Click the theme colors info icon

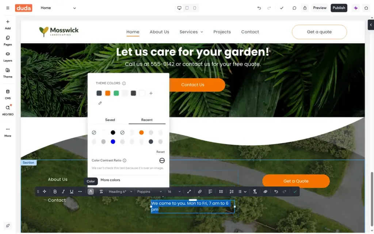(124, 83)
